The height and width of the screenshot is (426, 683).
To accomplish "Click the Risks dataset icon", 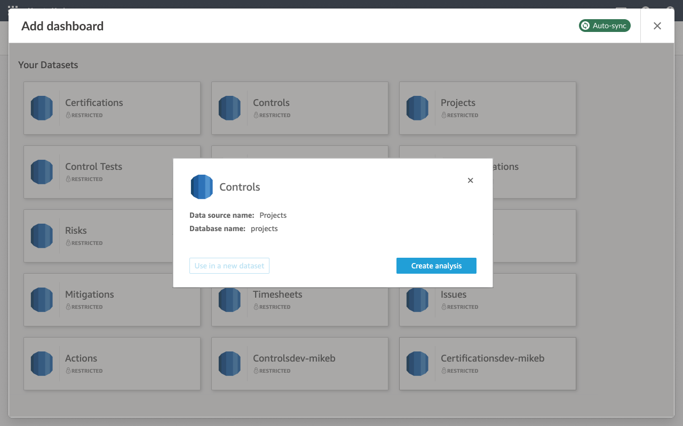I will [42, 236].
